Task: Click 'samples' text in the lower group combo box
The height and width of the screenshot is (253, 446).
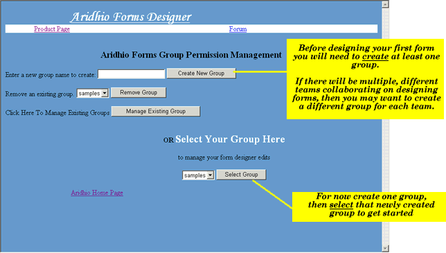Action: [x=195, y=175]
